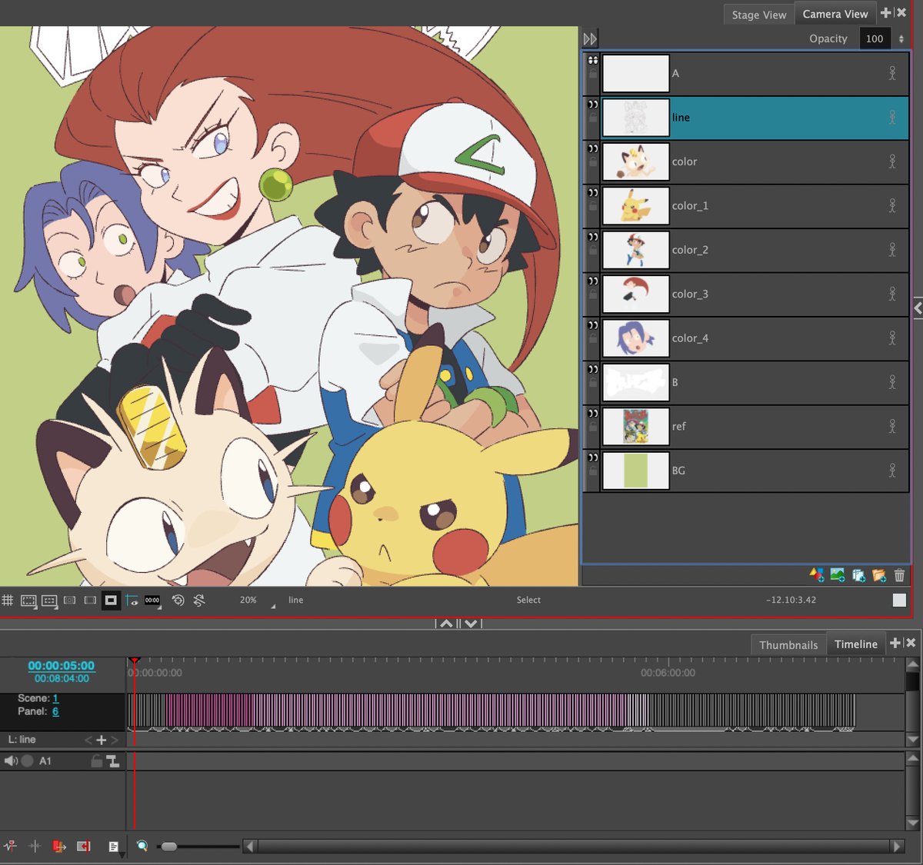Click the animate icon on the BG layer

coord(892,471)
